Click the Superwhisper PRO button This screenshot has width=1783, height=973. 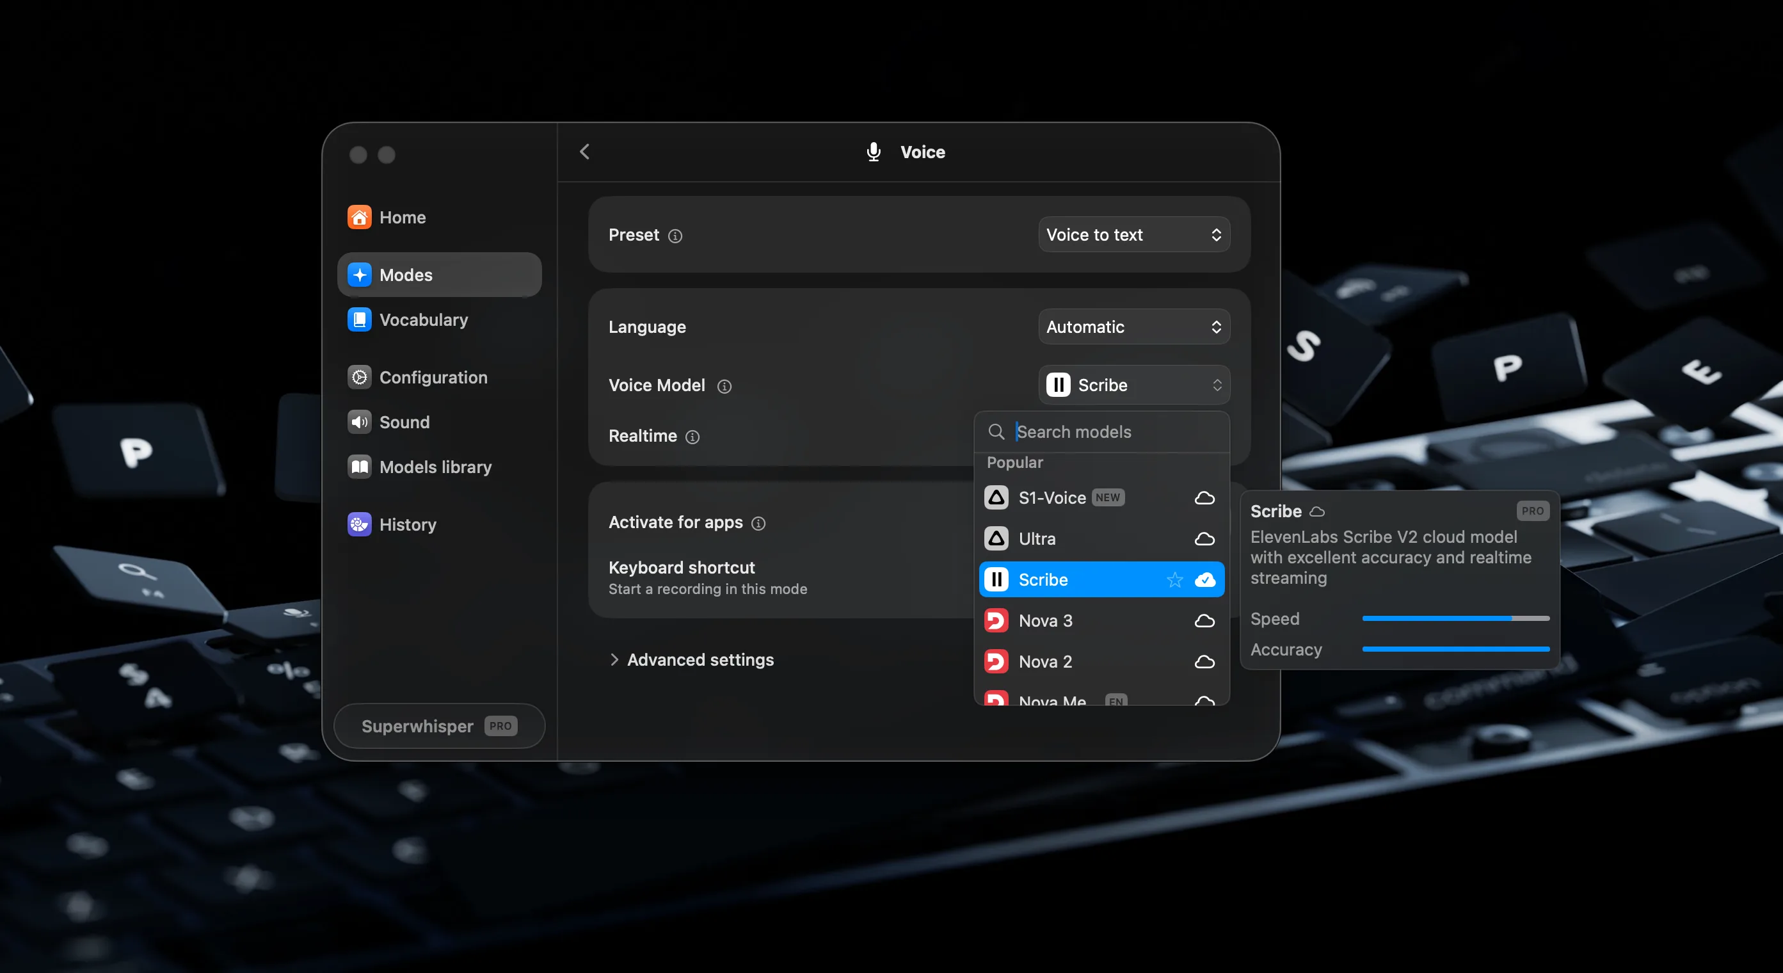click(x=440, y=726)
